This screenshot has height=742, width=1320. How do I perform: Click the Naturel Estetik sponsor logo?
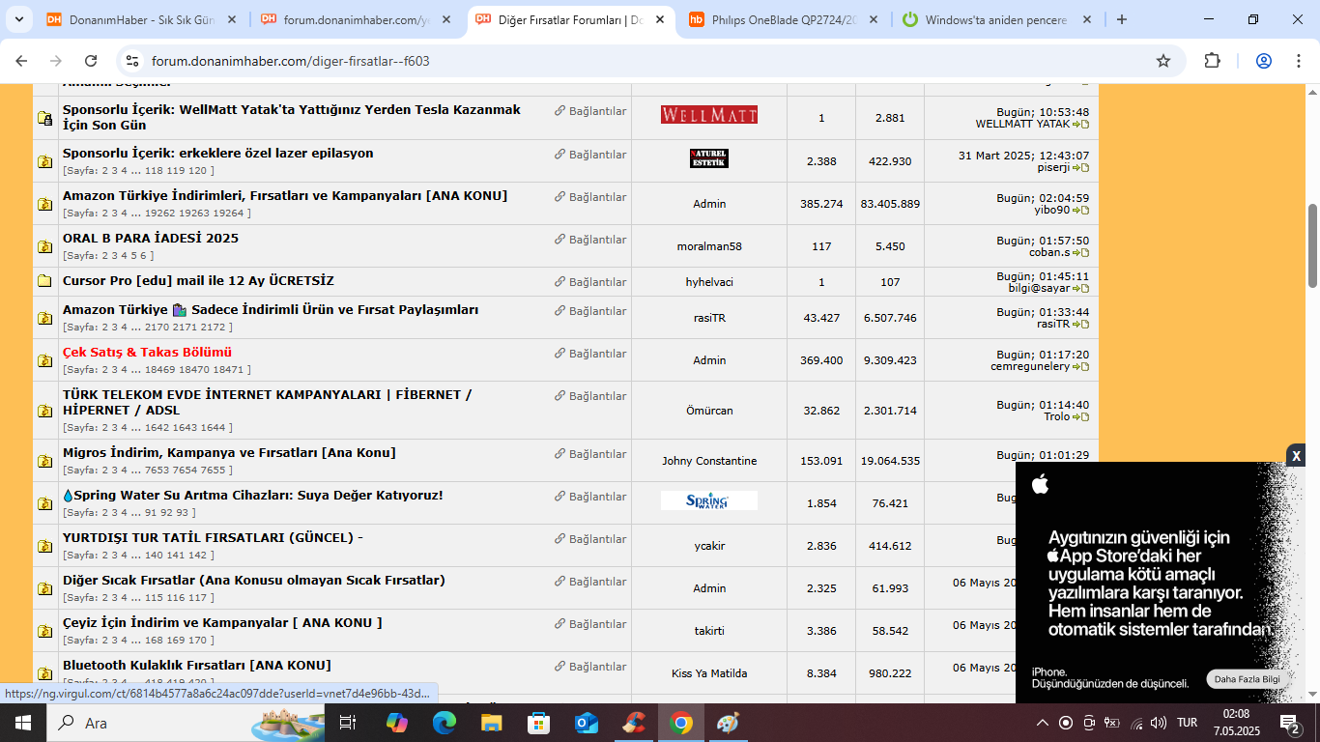[709, 158]
